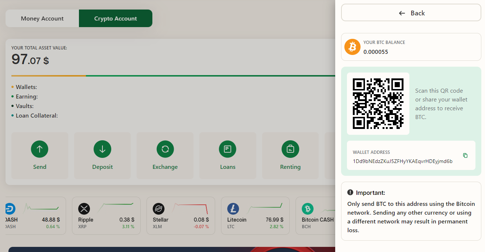Copy the BTC wallet address
Image resolution: width=485 pixels, height=252 pixels.
tap(465, 156)
